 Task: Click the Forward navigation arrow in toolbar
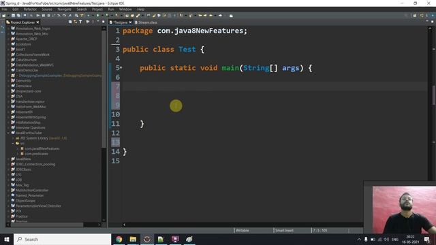[220, 16]
